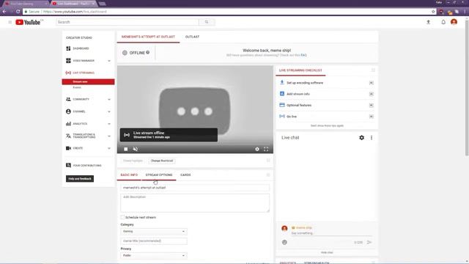The height and width of the screenshot is (264, 469).
Task: Unmute the player volume icon
Action: (135, 149)
